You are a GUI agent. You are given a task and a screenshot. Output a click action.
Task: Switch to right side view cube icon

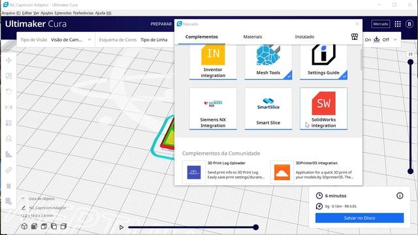(x=63, y=227)
